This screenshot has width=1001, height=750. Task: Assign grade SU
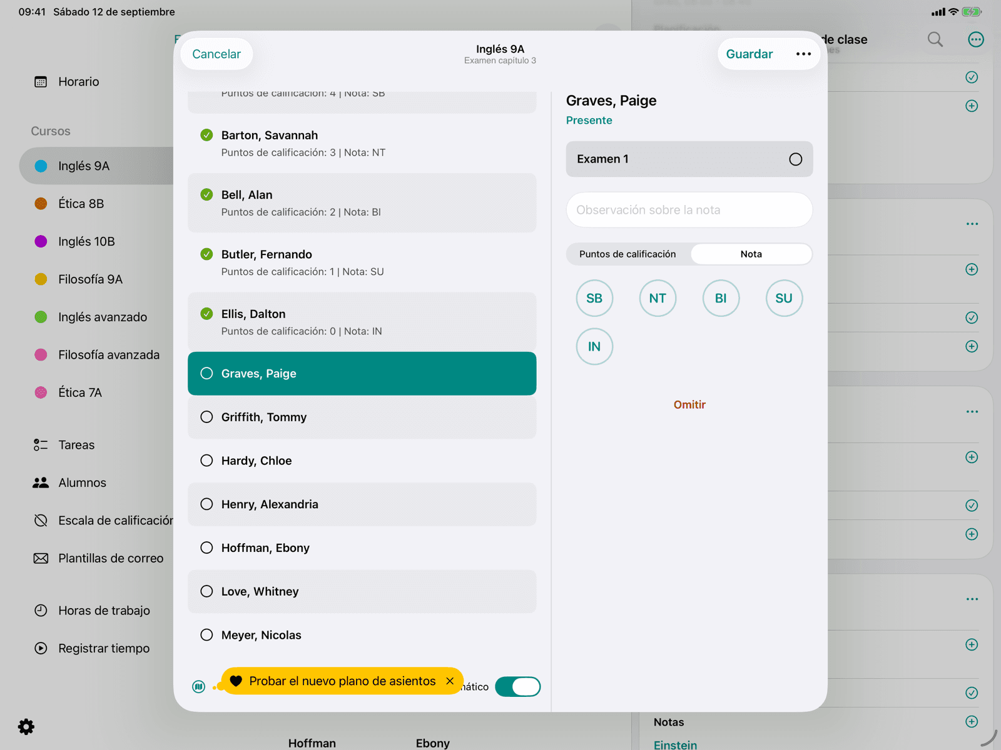click(x=784, y=299)
